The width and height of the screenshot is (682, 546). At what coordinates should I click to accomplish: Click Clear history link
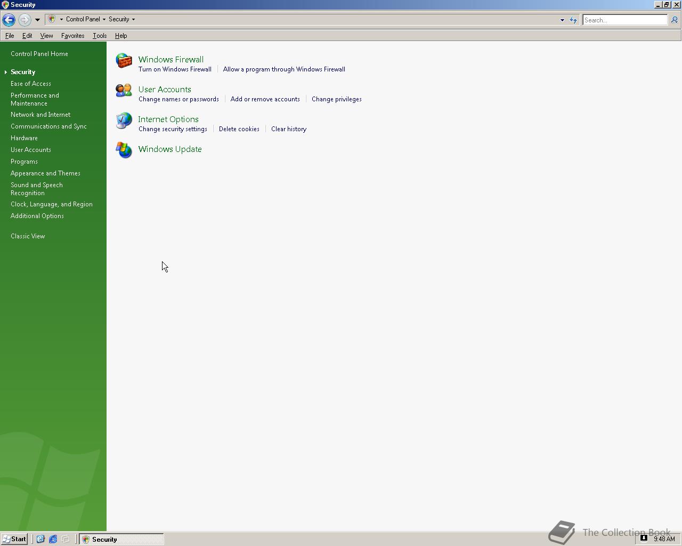[x=289, y=129]
